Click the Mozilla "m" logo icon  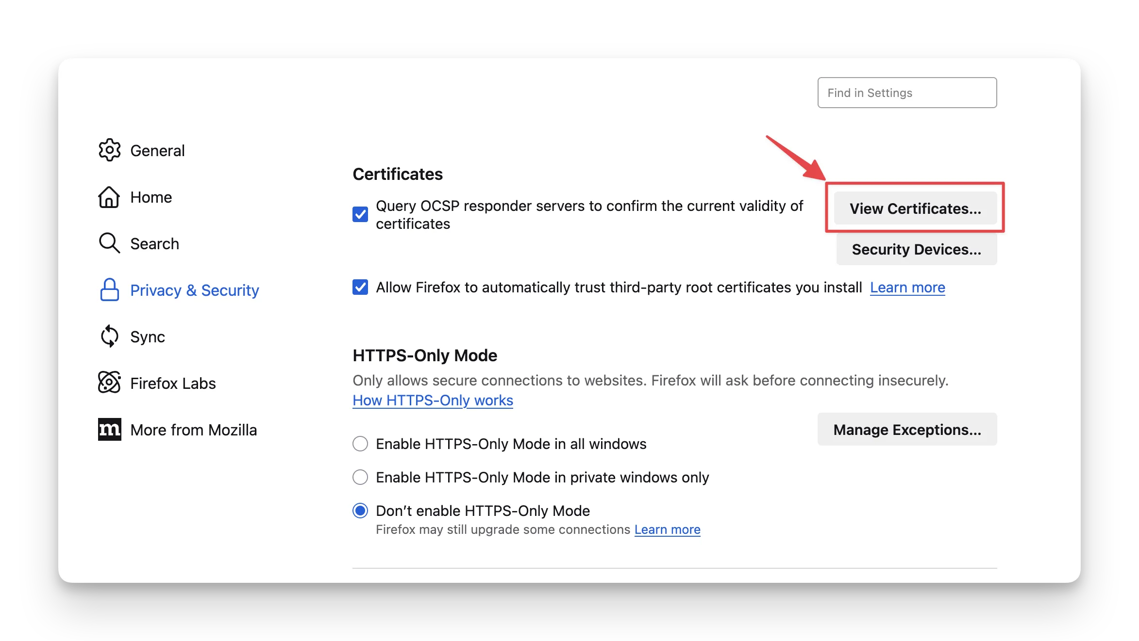109,430
